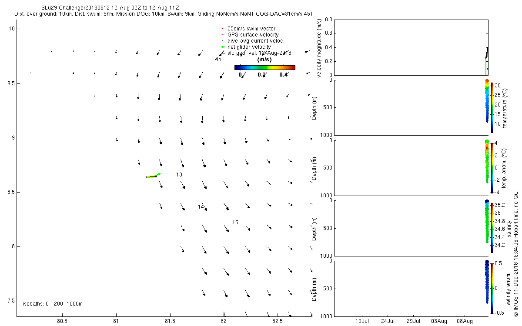Image resolution: width=522 pixels, height=326 pixels.
Task: Click the '7.5' latitude tick label
Action: (10, 301)
